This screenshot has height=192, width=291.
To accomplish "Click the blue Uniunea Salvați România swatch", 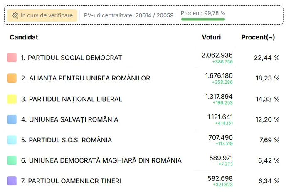I will pyautogui.click(x=12, y=119).
